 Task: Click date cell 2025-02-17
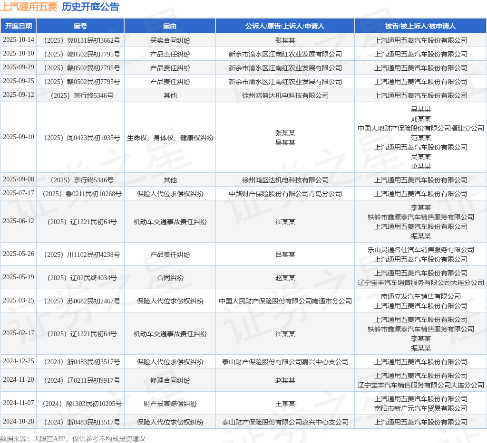(x=19, y=333)
